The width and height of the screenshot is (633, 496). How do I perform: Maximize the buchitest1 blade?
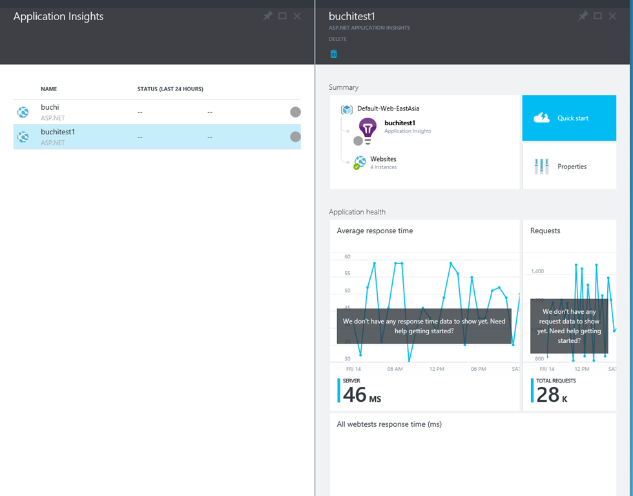598,15
